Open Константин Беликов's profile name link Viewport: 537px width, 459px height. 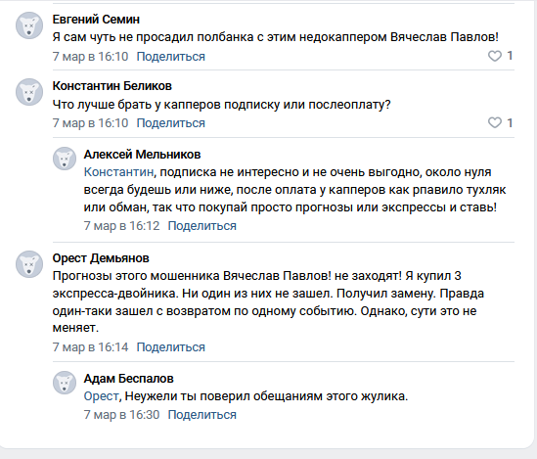coord(112,86)
